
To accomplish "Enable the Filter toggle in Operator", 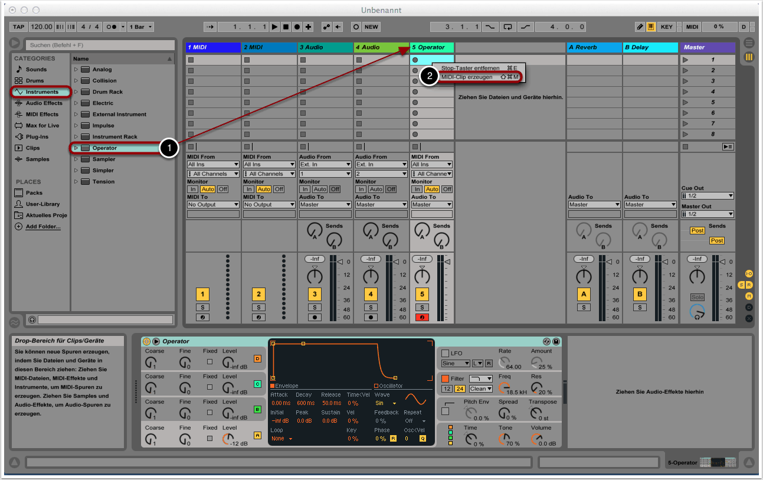I will (x=445, y=378).
